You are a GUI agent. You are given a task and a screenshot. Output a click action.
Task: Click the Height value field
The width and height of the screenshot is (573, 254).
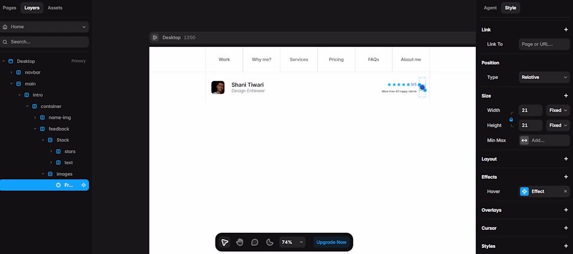click(x=531, y=125)
